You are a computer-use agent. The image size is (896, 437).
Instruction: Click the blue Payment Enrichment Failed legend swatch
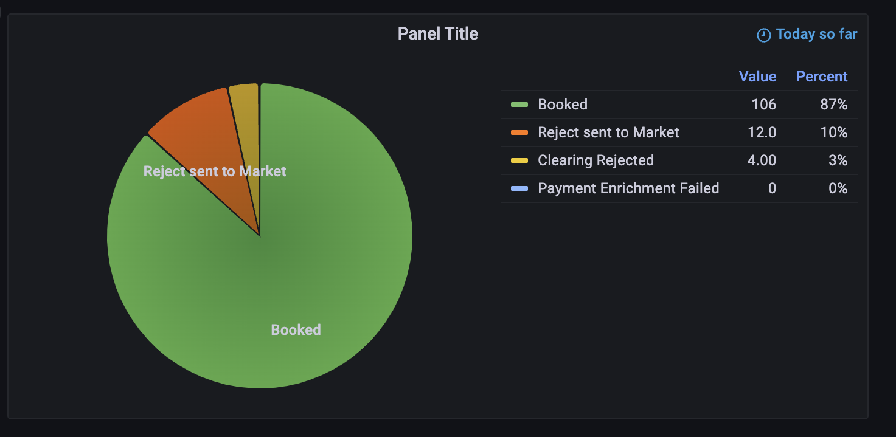click(519, 188)
